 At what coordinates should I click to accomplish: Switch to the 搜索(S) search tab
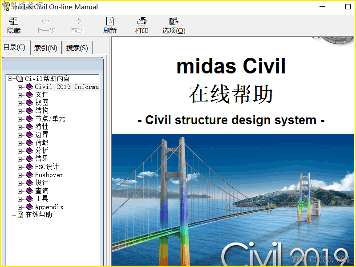(x=77, y=48)
